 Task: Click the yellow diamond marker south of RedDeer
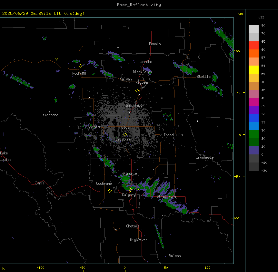click(x=137, y=91)
